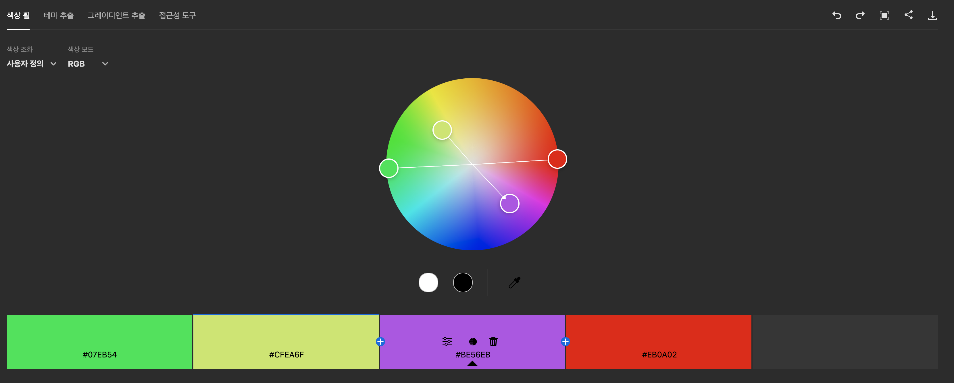
Task: Click the #EB0A02 hex value text
Action: pyautogui.click(x=659, y=355)
